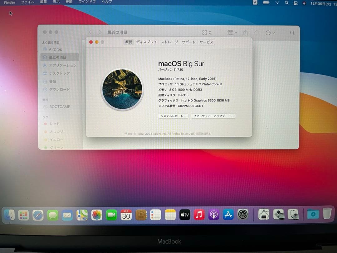
Task: Open the view options dropdown in Finder toolbar
Action: pyautogui.click(x=206, y=32)
